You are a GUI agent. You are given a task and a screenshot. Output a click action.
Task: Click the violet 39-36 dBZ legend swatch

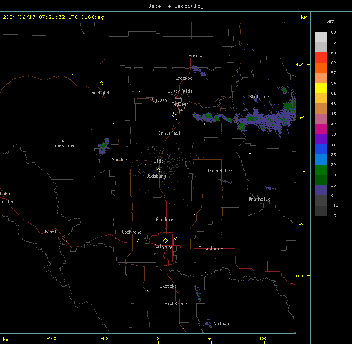point(321,139)
